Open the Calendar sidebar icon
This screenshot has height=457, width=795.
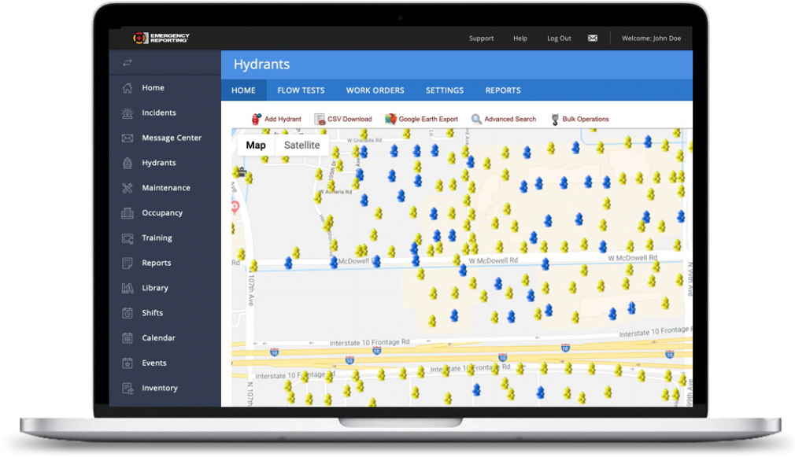128,338
